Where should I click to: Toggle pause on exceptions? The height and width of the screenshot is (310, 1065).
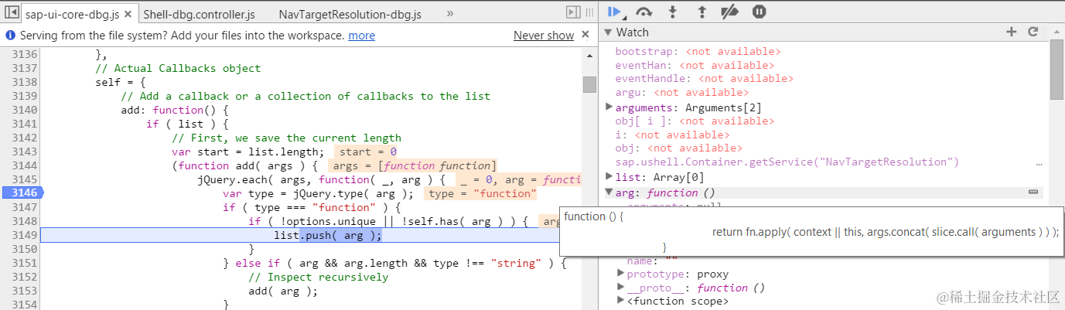tap(759, 12)
